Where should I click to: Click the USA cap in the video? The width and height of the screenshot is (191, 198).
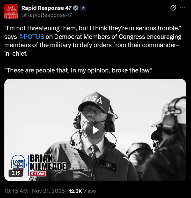94,102
